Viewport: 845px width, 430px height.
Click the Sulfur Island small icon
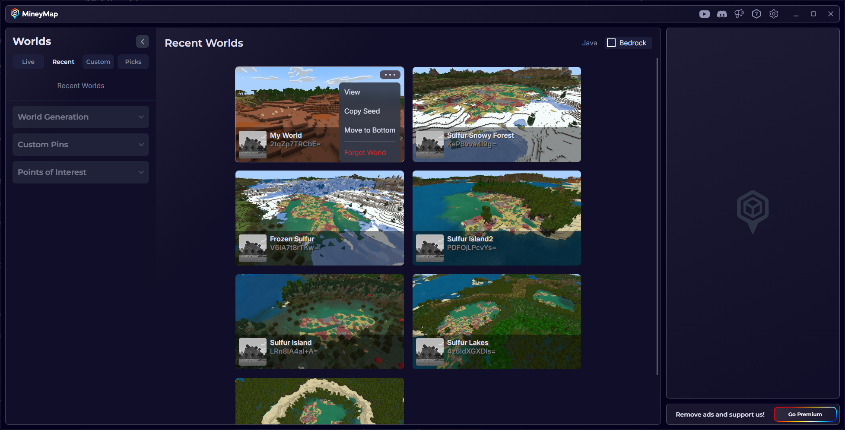pos(253,352)
